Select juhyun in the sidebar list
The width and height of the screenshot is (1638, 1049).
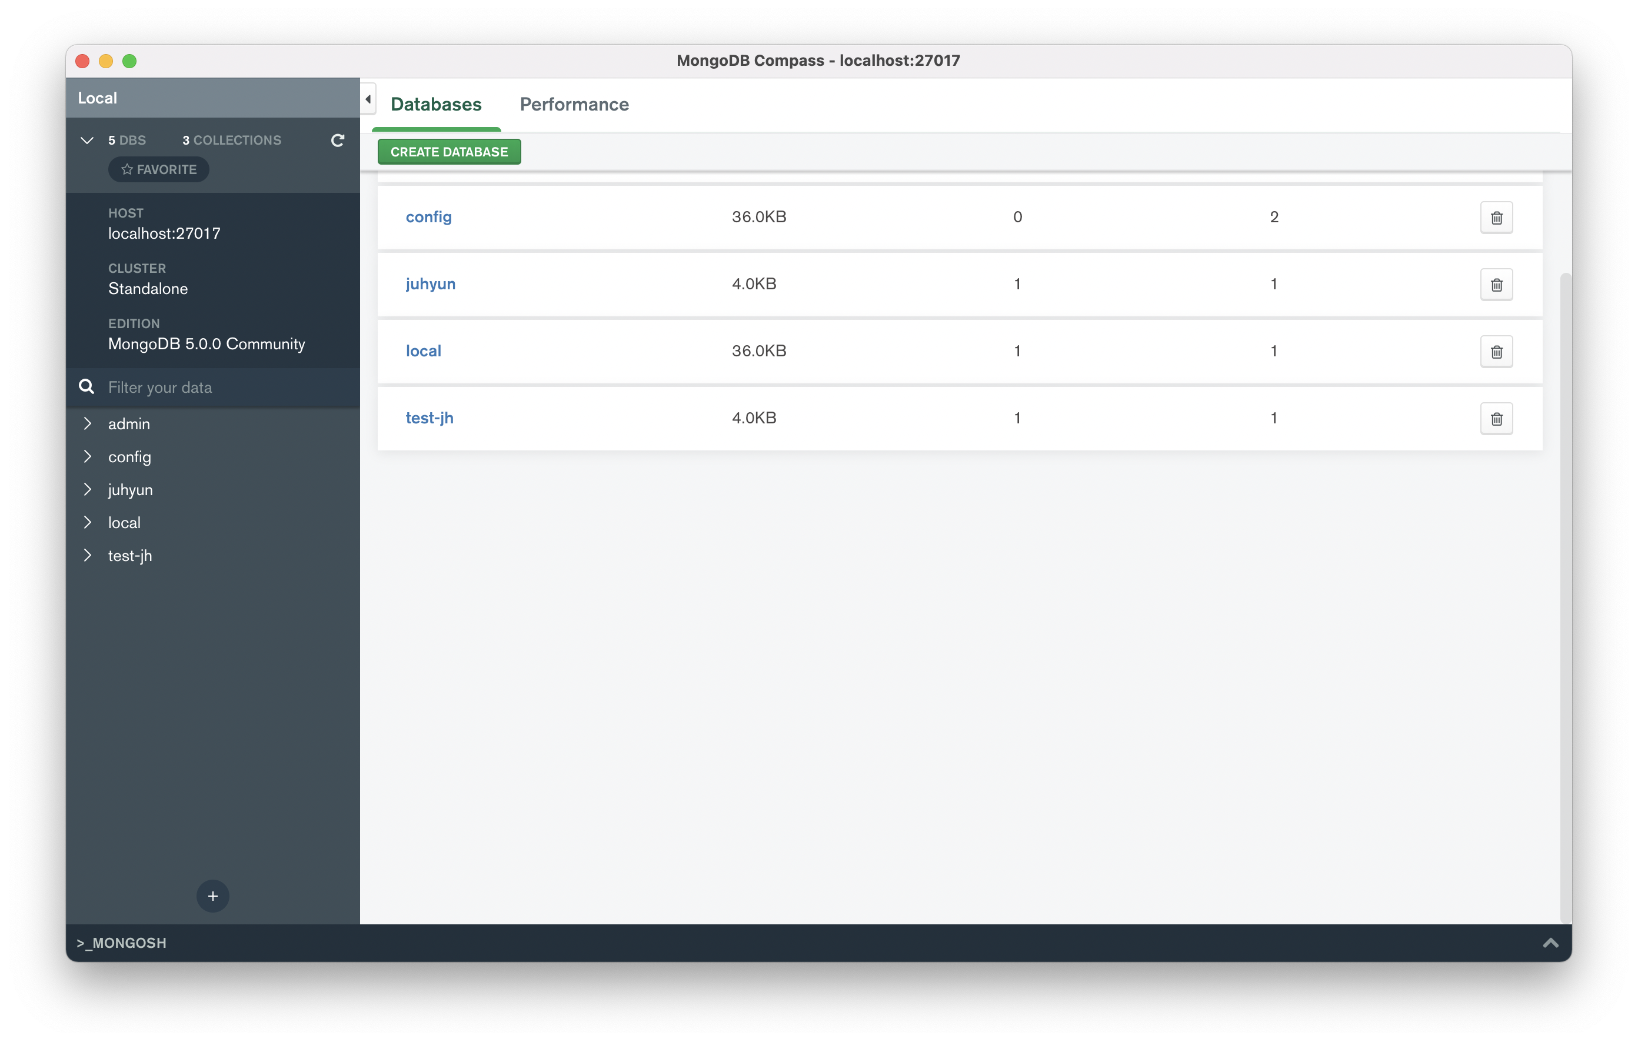point(130,489)
